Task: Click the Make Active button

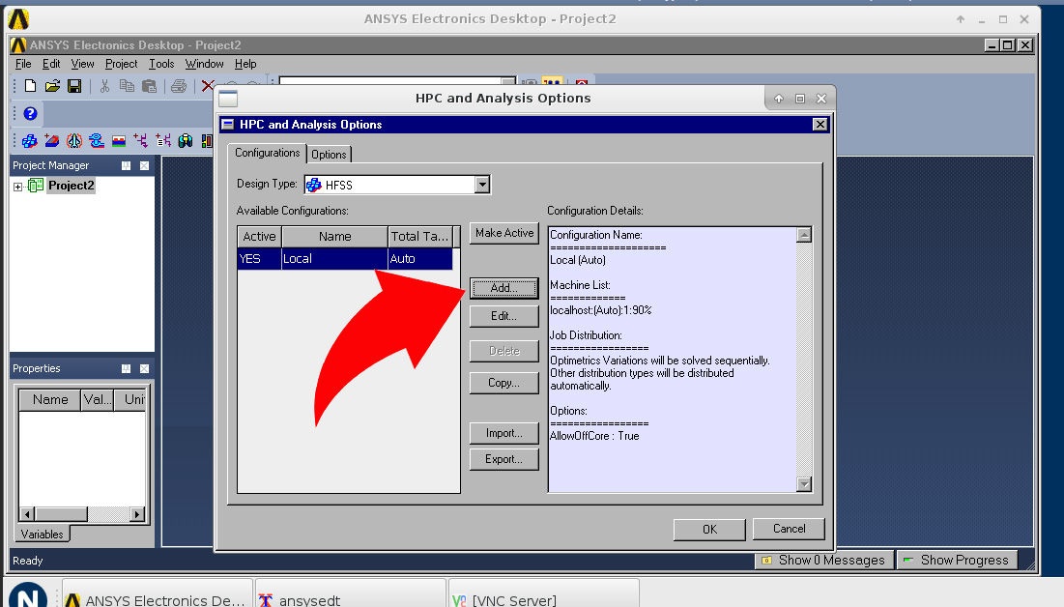Action: (504, 233)
